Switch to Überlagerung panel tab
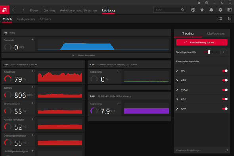The height and width of the screenshot is (156, 234). (216, 33)
